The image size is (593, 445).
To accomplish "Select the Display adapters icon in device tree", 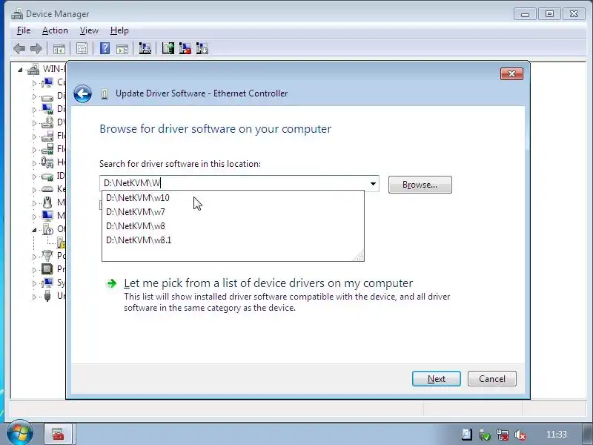I will (47, 109).
